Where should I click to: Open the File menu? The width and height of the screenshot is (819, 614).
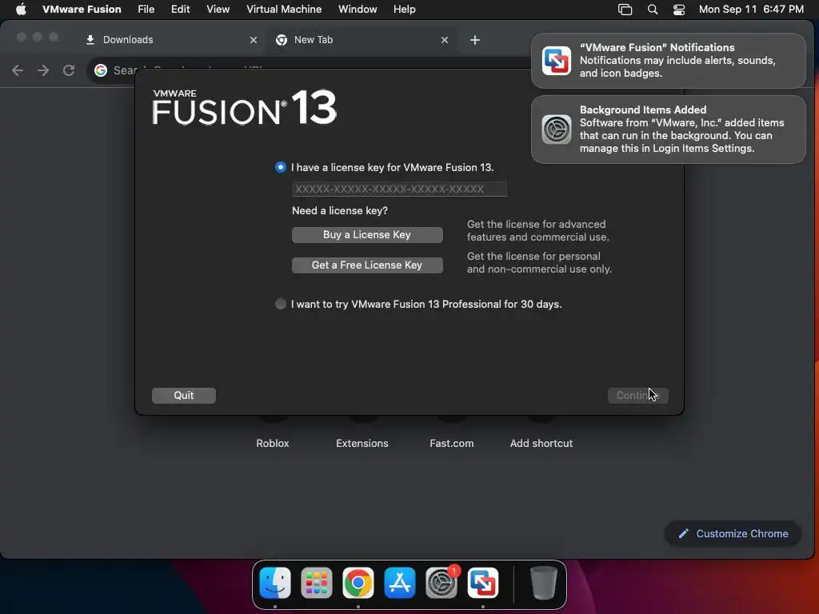(146, 10)
